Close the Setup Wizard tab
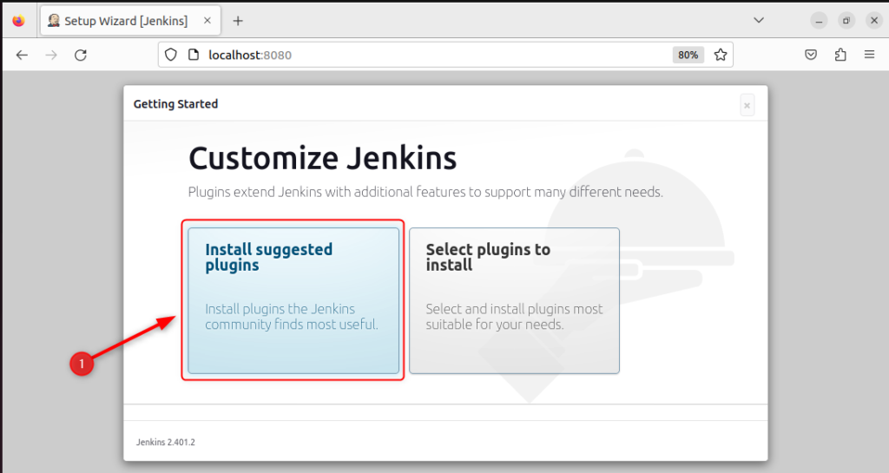Screen dimensions: 889x473 coord(207,21)
